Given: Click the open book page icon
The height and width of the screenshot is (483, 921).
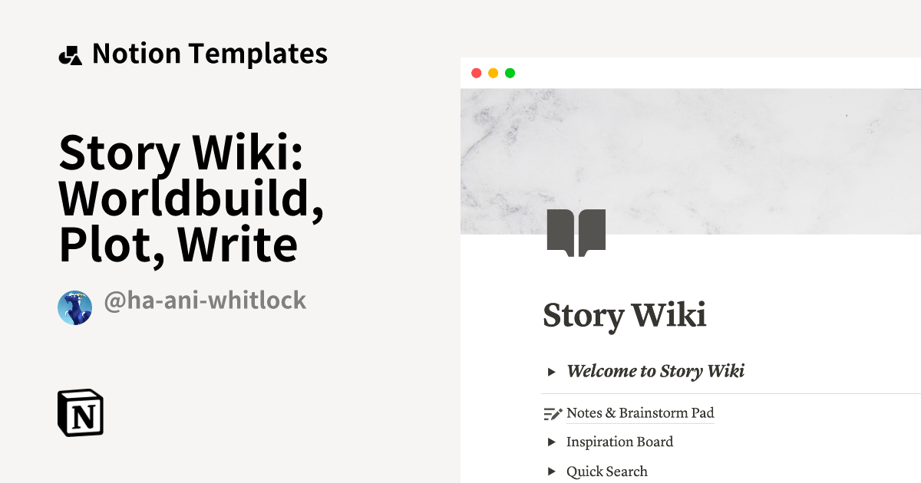Looking at the screenshot, I should [x=576, y=232].
